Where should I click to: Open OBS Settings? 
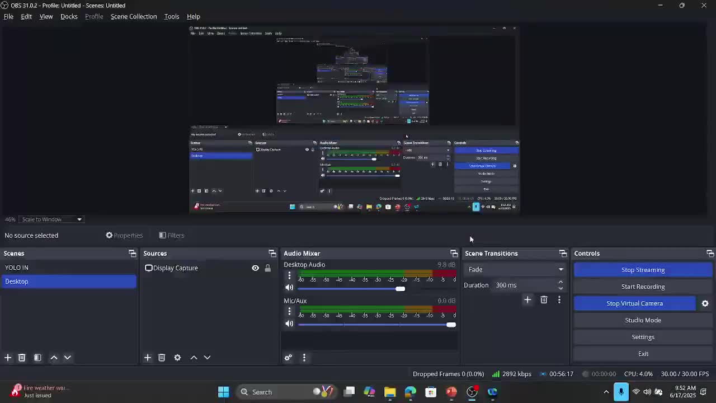[643, 337]
